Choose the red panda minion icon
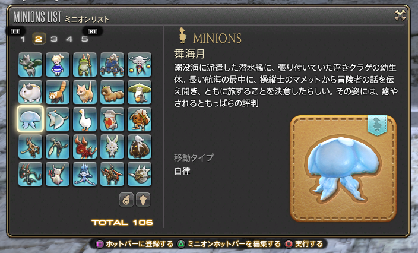The image size is (418, 253). [x=58, y=92]
